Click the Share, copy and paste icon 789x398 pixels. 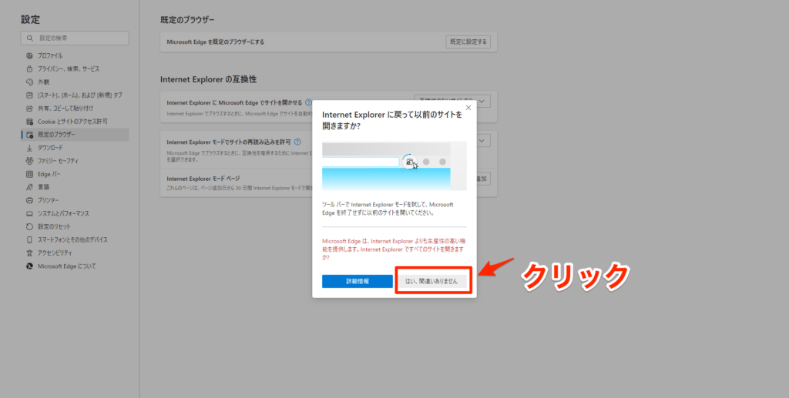click(29, 108)
